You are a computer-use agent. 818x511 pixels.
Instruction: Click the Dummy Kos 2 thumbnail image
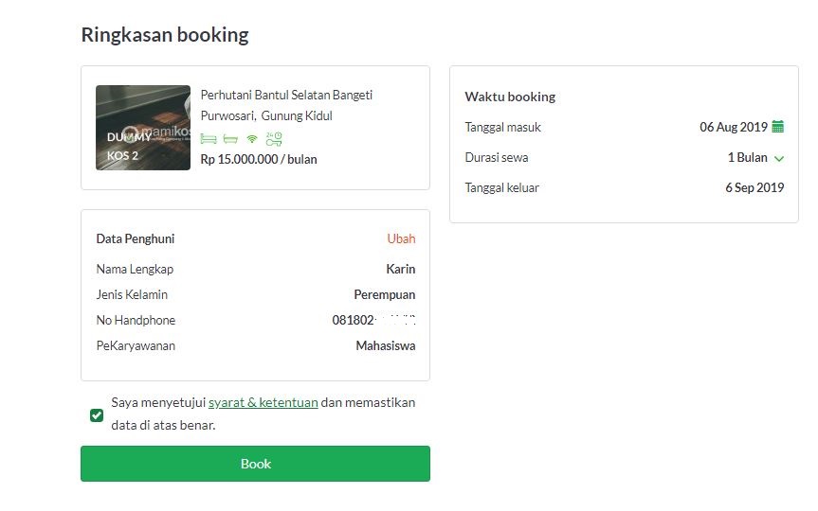click(x=143, y=128)
